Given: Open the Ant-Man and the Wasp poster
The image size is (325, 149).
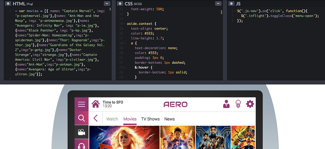Looking at the screenshot, I should pos(178,137).
